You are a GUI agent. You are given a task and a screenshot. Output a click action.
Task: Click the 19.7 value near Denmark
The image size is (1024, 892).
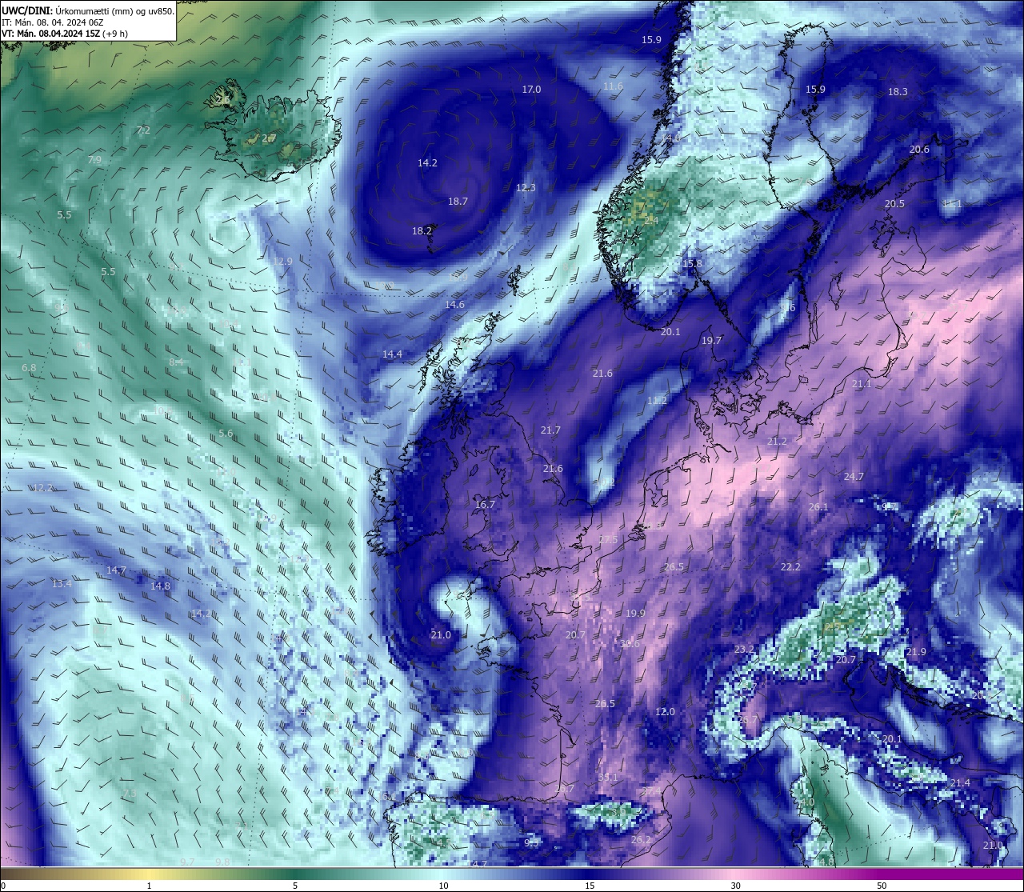pos(711,341)
